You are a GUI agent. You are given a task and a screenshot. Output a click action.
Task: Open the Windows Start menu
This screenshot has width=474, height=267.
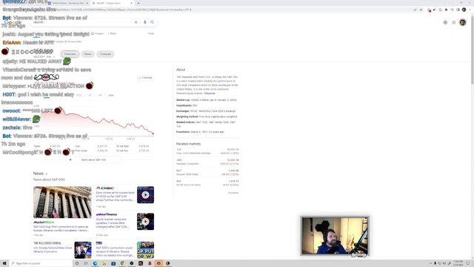(4, 263)
